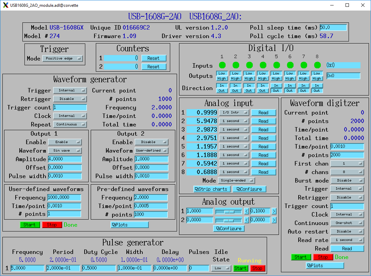The width and height of the screenshot is (371, 276).
Task: Set digital output 8 to Low
Action: pos(317,73)
